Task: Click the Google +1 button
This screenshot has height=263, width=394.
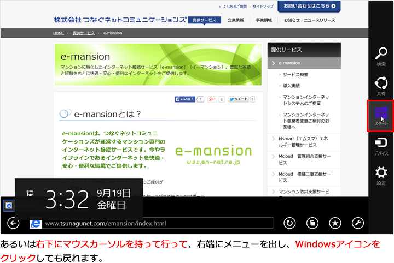Action: tap(212, 99)
